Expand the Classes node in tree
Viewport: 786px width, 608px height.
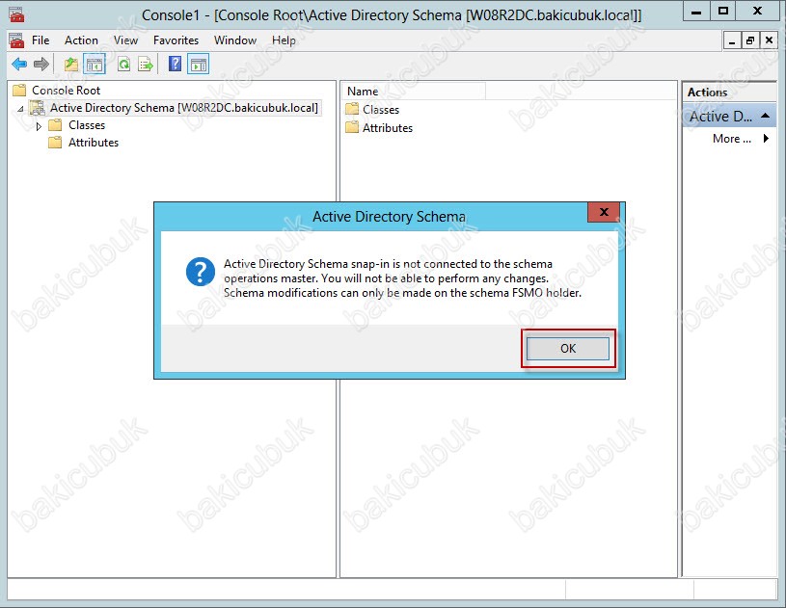tap(39, 126)
